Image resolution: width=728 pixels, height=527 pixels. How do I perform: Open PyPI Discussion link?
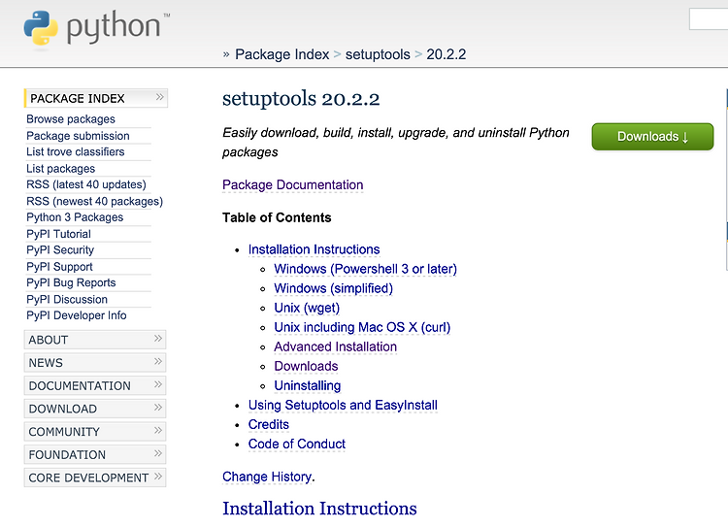(67, 300)
